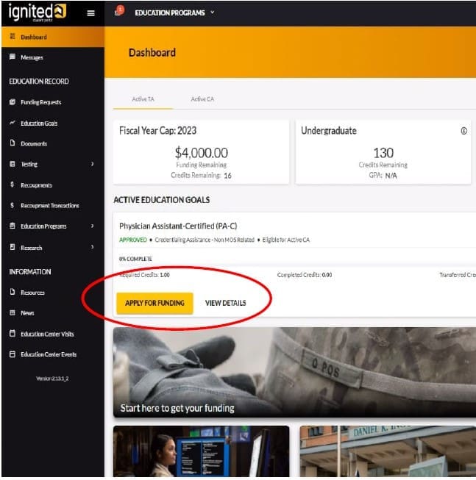Open Messages in the sidebar
This screenshot has height=480, width=476.
click(x=32, y=57)
